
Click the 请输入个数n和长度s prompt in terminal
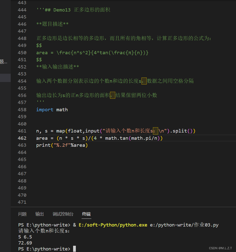point(44,231)
